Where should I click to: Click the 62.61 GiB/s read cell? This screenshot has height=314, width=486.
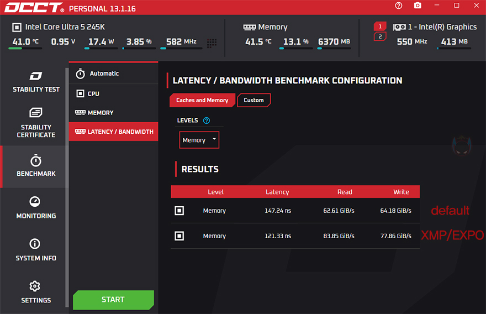[339, 211]
